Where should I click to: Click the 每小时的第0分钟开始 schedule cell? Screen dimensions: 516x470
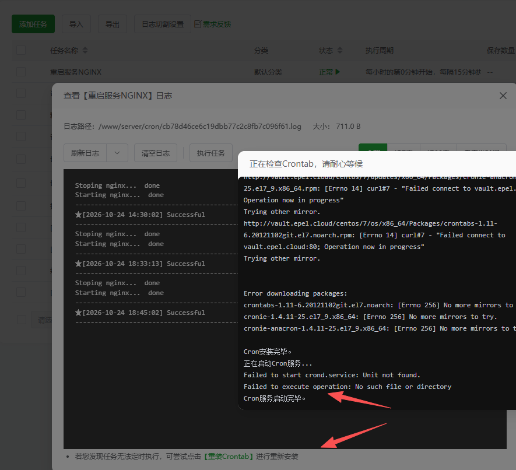(x=423, y=72)
